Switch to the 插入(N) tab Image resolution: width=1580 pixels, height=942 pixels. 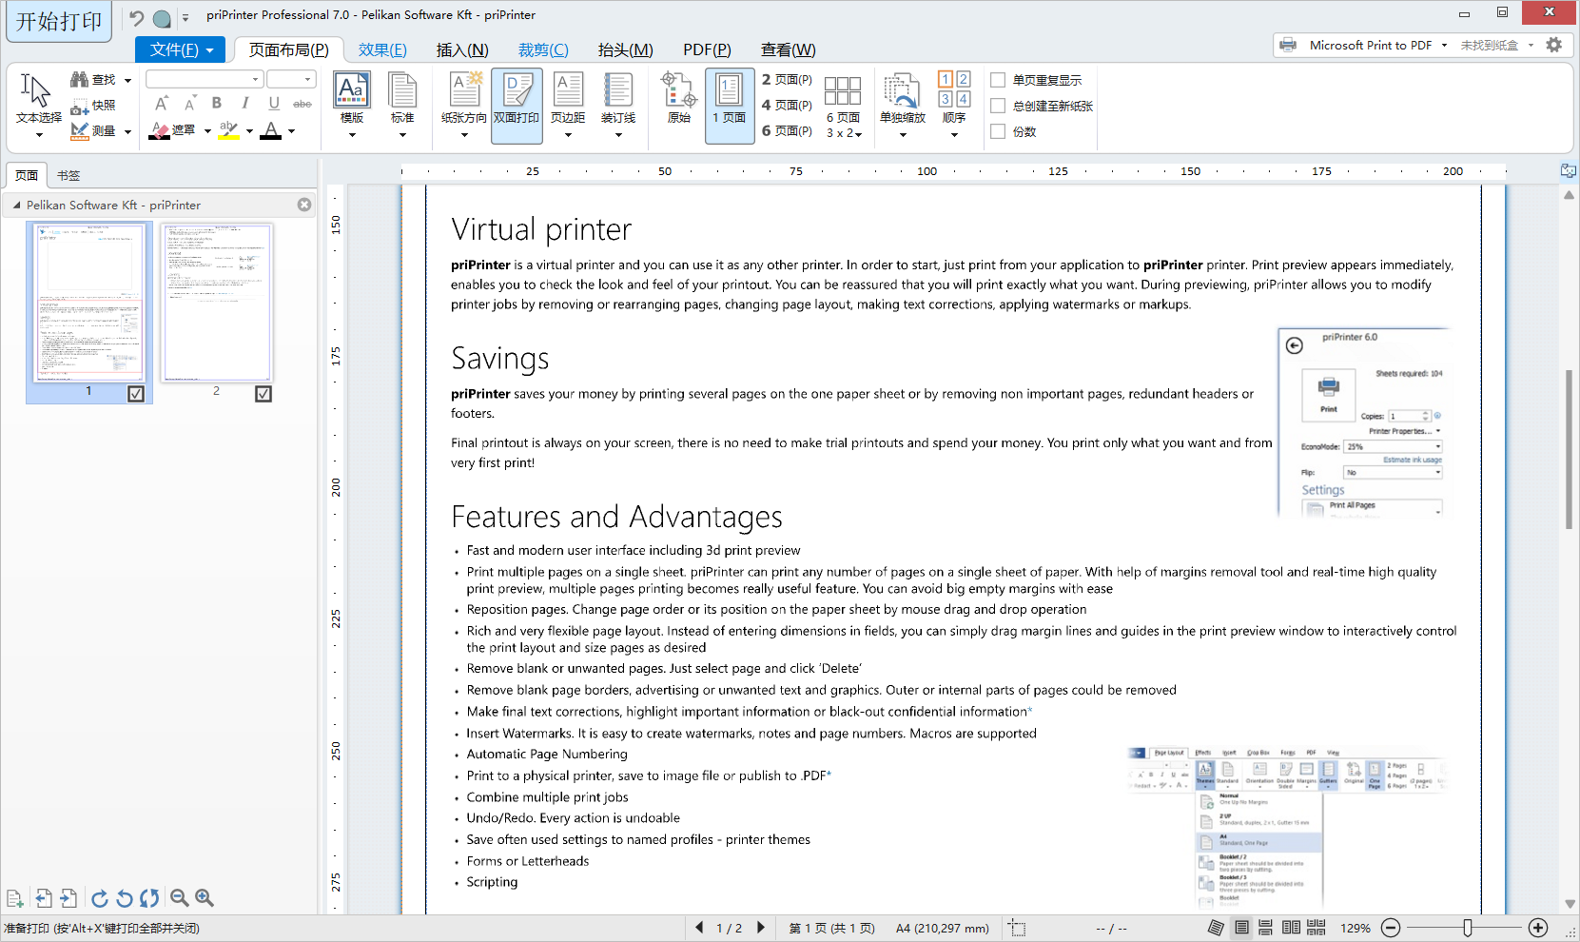coord(462,49)
